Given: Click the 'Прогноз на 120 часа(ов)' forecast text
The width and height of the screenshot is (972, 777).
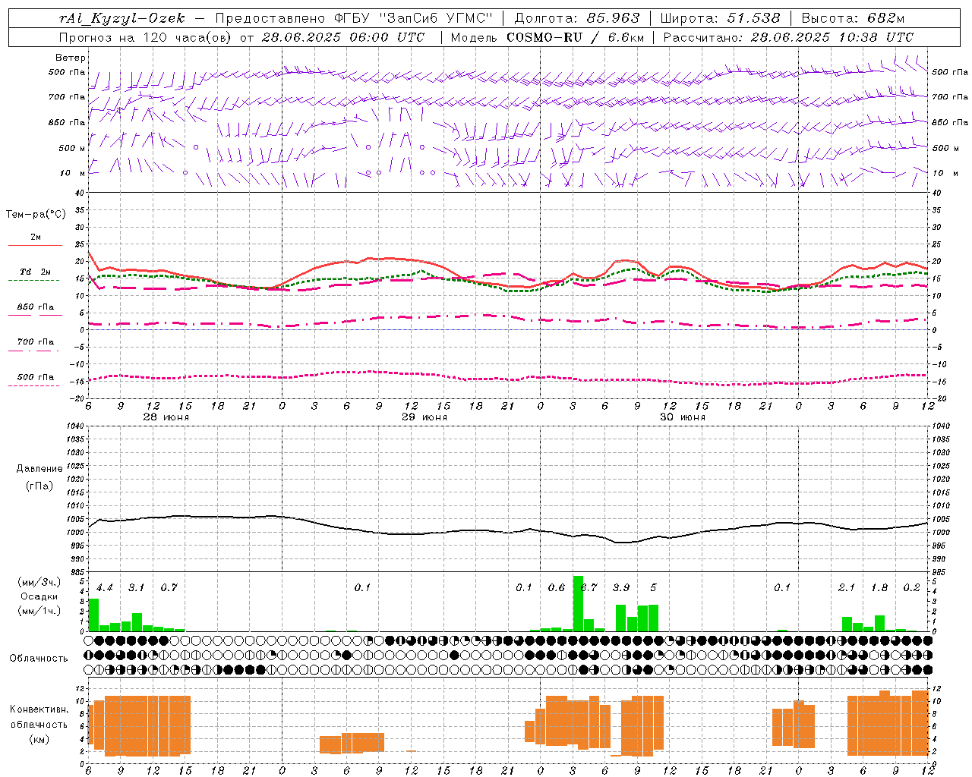Looking at the screenshot, I should 146,37.
